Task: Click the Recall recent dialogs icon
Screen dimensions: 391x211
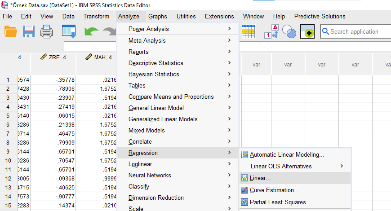Action: coord(69,32)
